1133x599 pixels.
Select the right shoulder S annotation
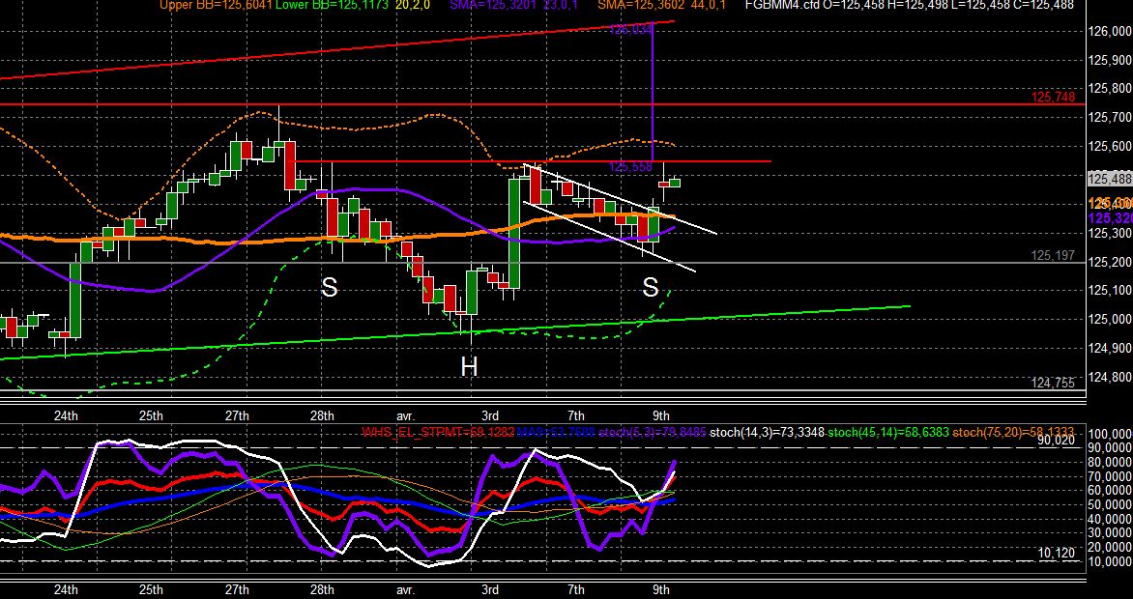click(x=651, y=288)
